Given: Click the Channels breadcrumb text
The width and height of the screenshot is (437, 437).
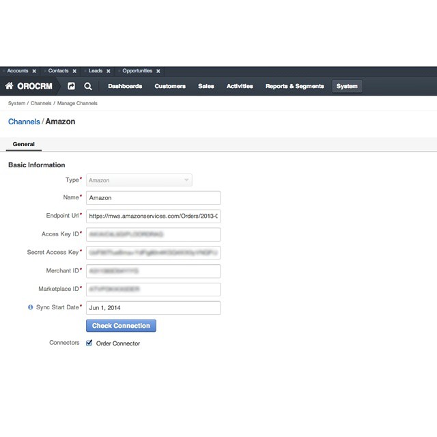Looking at the screenshot, I should [41, 103].
